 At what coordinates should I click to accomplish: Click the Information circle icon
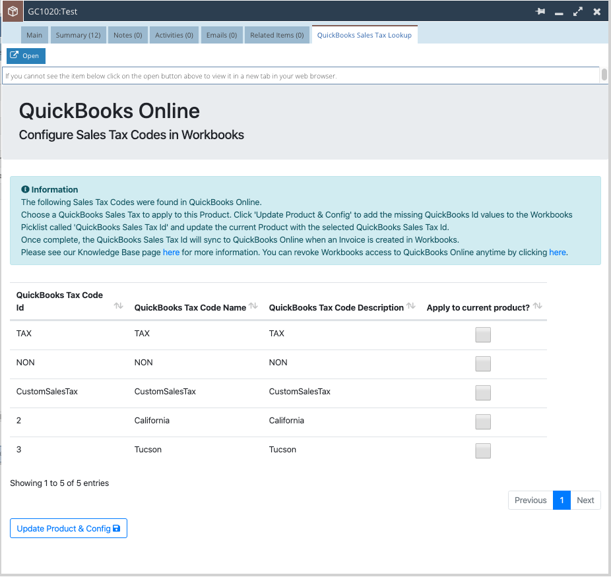click(x=25, y=189)
